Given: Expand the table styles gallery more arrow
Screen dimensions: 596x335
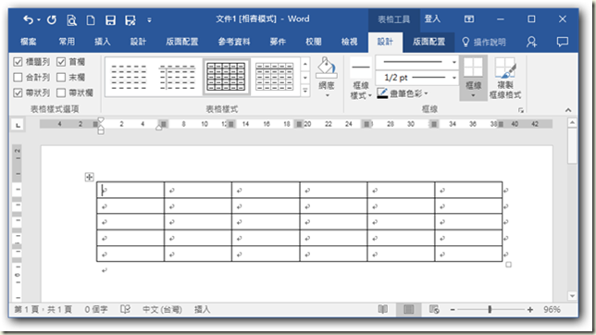Looking at the screenshot, I should 305,91.
